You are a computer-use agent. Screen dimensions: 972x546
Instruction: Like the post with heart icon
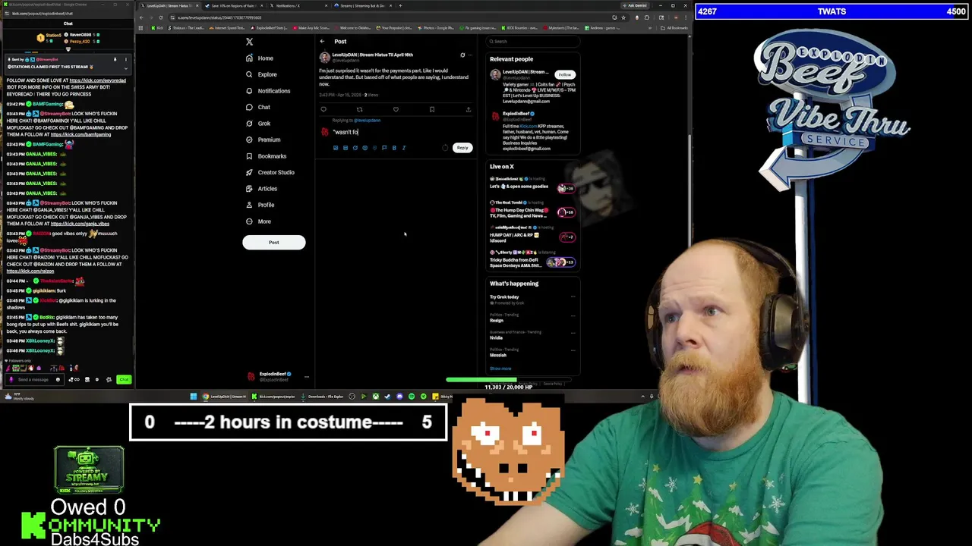396,109
